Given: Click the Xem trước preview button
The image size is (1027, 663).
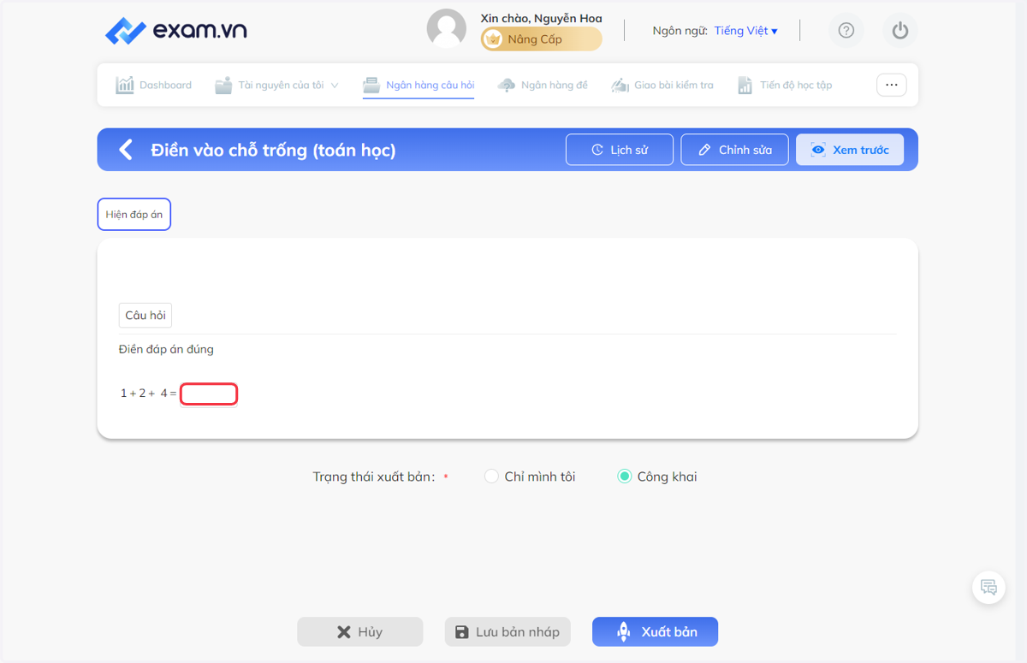Looking at the screenshot, I should click(850, 150).
